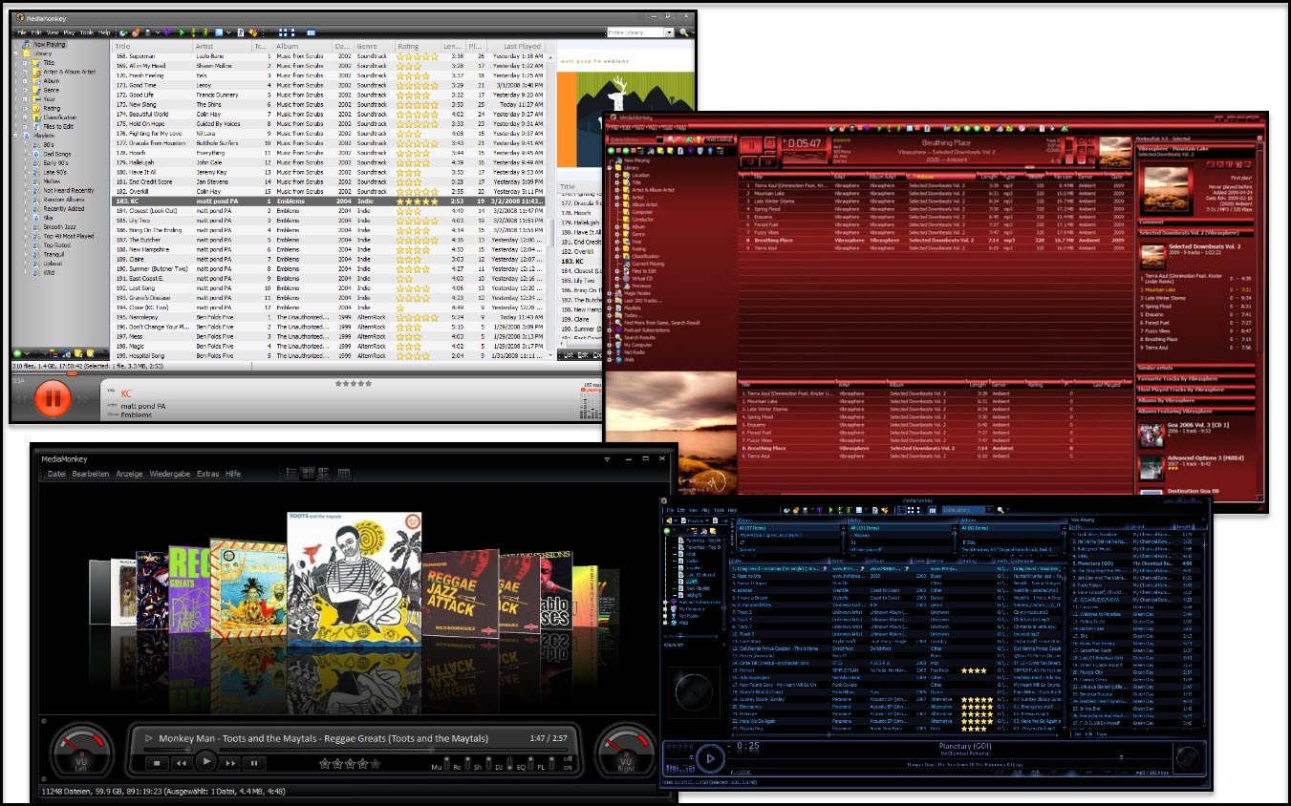The width and height of the screenshot is (1291, 806).
Task: Select the details view icon in black window
Action: point(324,474)
